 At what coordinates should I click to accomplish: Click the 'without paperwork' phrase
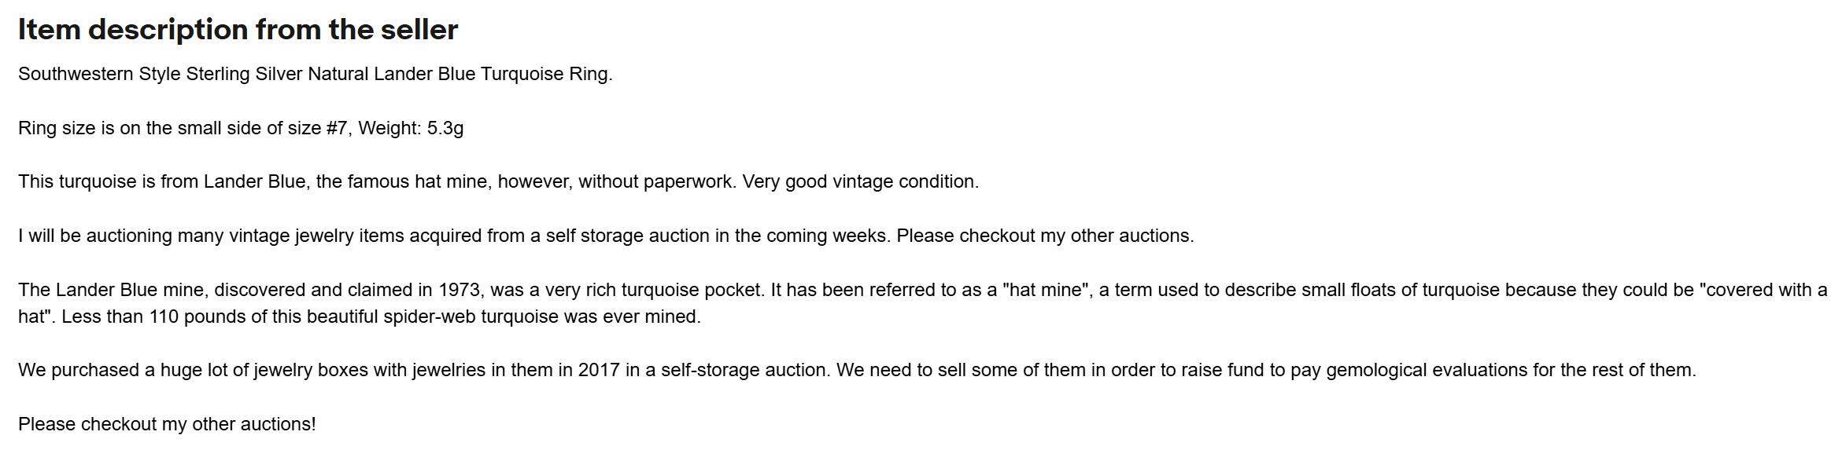pos(655,181)
